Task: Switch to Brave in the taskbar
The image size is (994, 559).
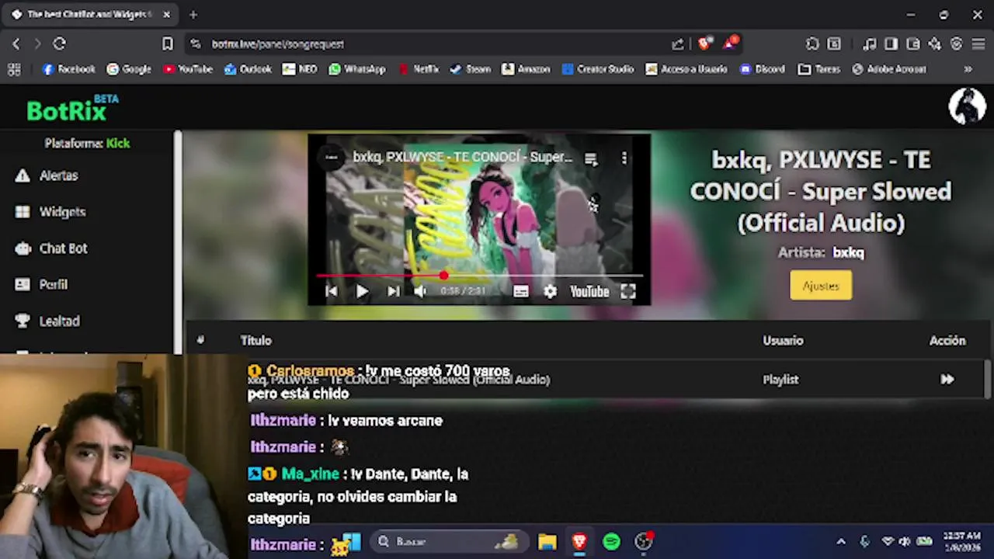Action: 579,542
